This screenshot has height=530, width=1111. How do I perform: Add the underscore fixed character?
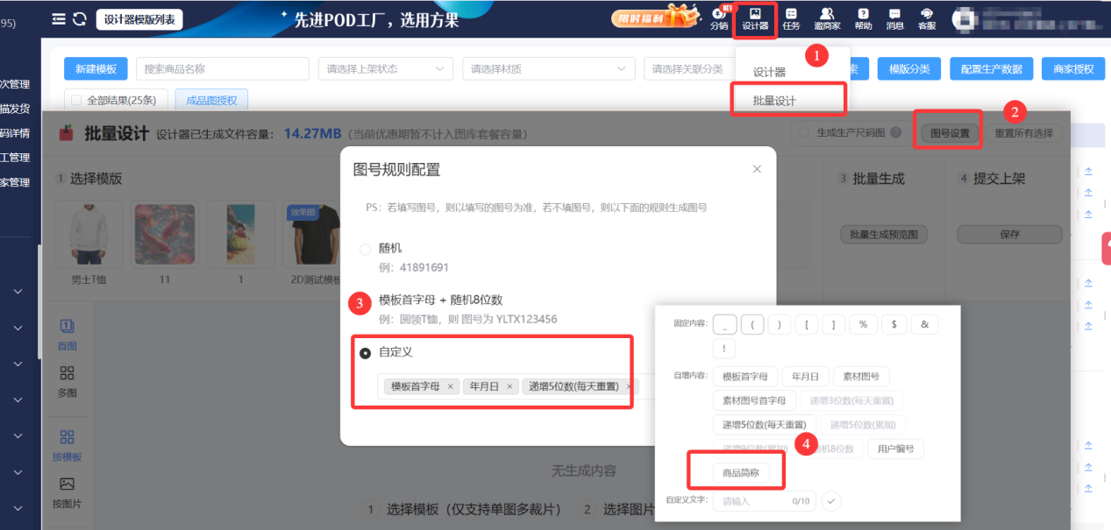click(x=725, y=324)
